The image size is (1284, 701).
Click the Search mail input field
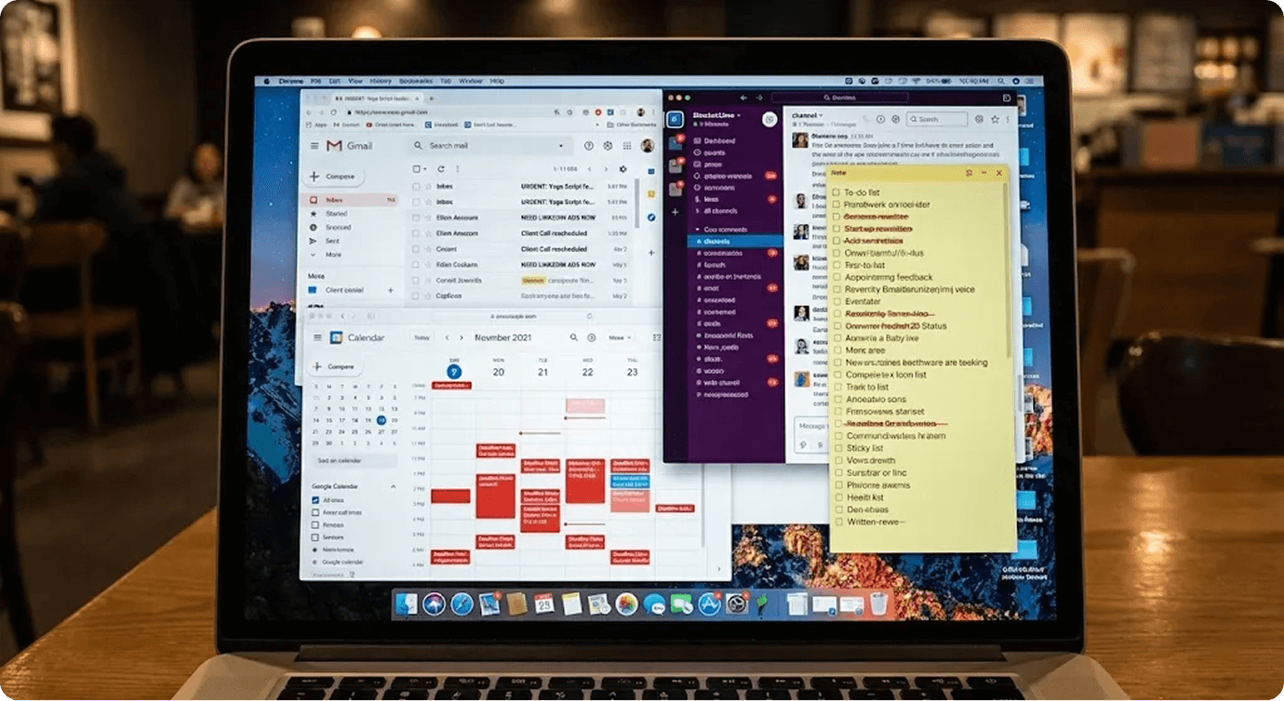pyautogui.click(x=488, y=146)
